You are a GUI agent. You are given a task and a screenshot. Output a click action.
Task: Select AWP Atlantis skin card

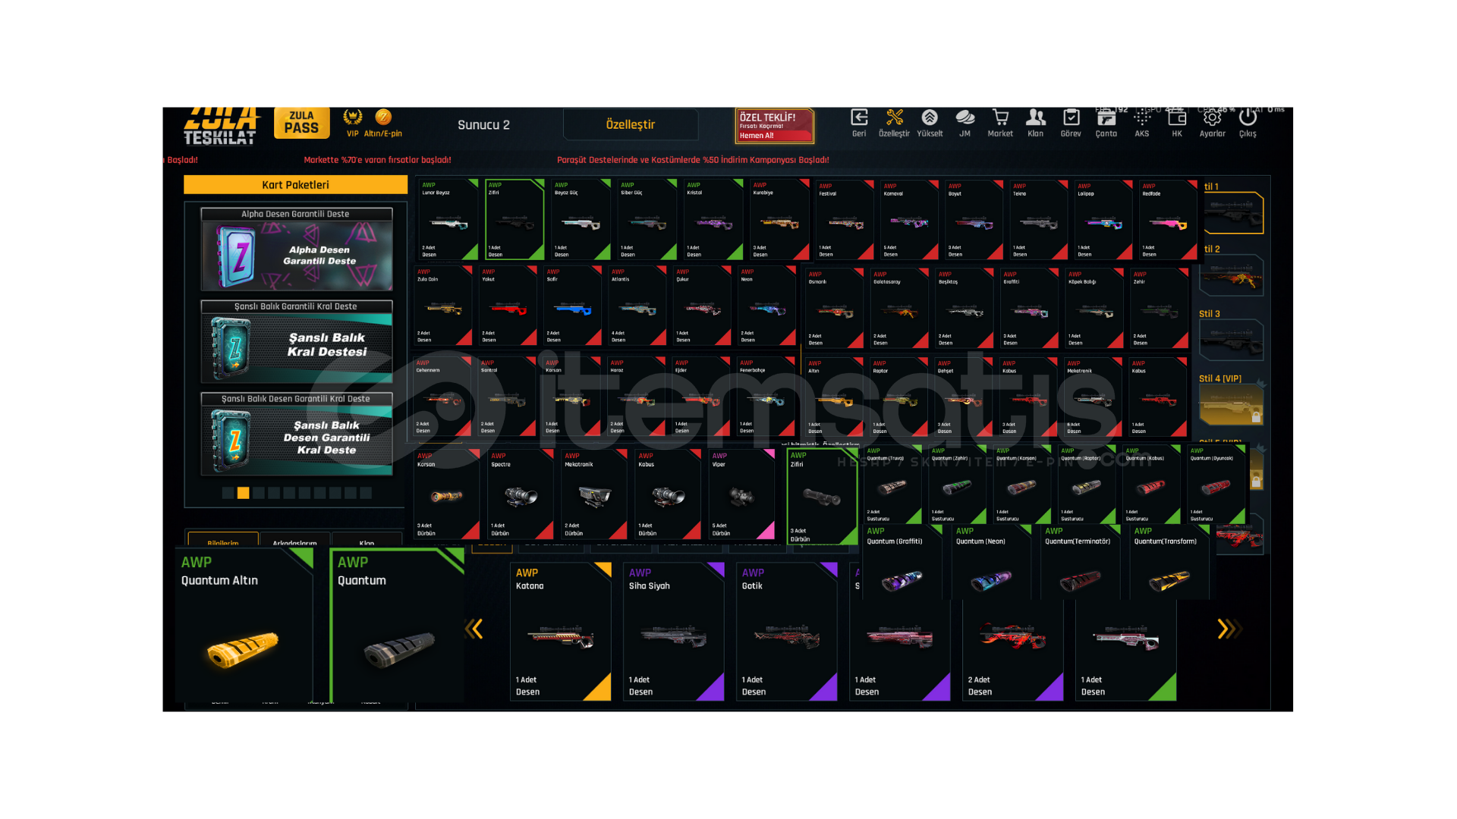point(638,306)
